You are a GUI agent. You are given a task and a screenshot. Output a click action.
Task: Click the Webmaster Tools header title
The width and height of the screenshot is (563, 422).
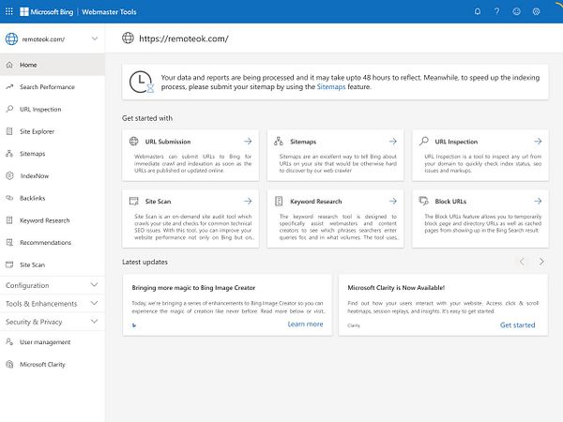(x=109, y=12)
